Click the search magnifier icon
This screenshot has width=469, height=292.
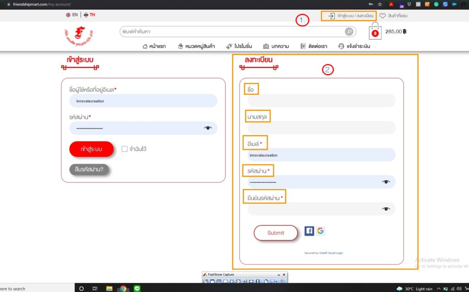[x=349, y=32]
